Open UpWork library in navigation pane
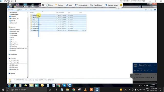The height and width of the screenshot is (92, 164). pos(13,50)
